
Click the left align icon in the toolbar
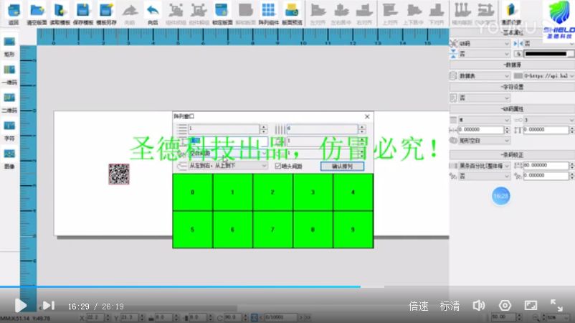(x=318, y=10)
